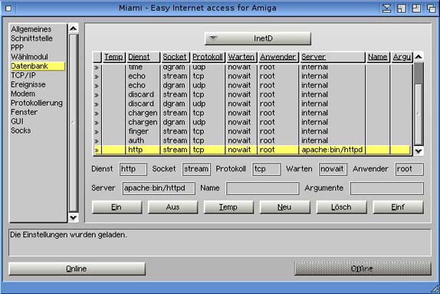
Task: Click the Einf button
Action: click(398, 207)
